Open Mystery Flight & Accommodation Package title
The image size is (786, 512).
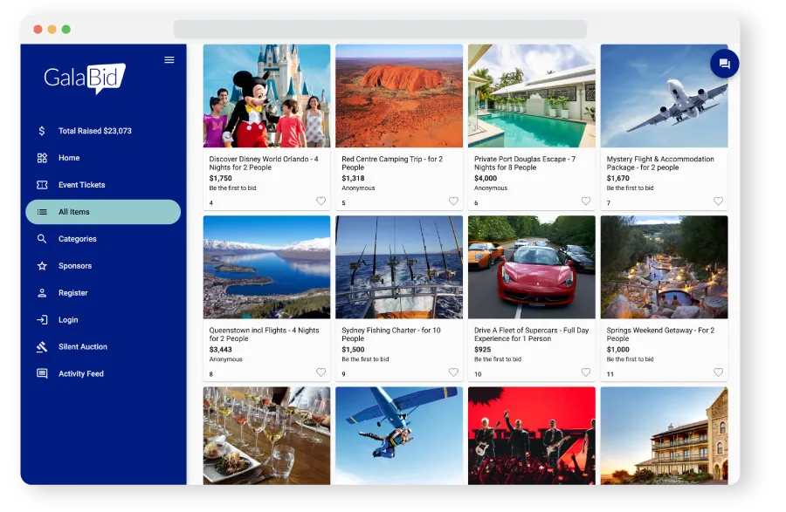(660, 163)
